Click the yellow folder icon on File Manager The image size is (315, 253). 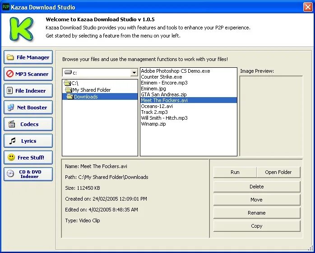(10, 57)
